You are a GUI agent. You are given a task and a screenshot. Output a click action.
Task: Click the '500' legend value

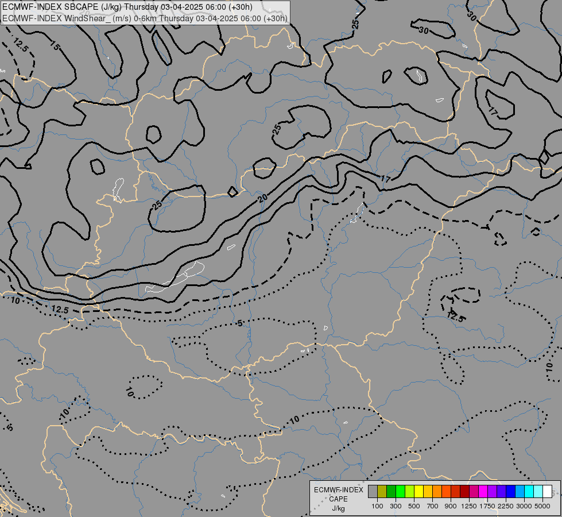pyautogui.click(x=414, y=506)
